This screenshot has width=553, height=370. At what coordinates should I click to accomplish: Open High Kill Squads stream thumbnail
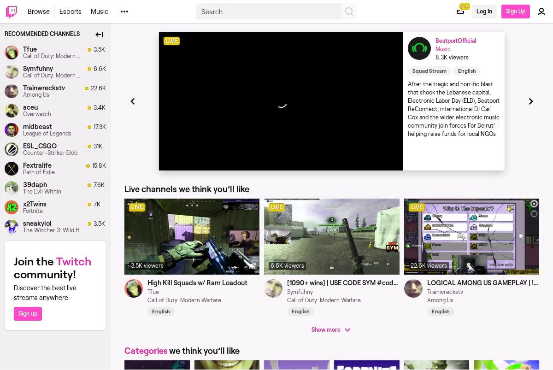pyautogui.click(x=192, y=236)
